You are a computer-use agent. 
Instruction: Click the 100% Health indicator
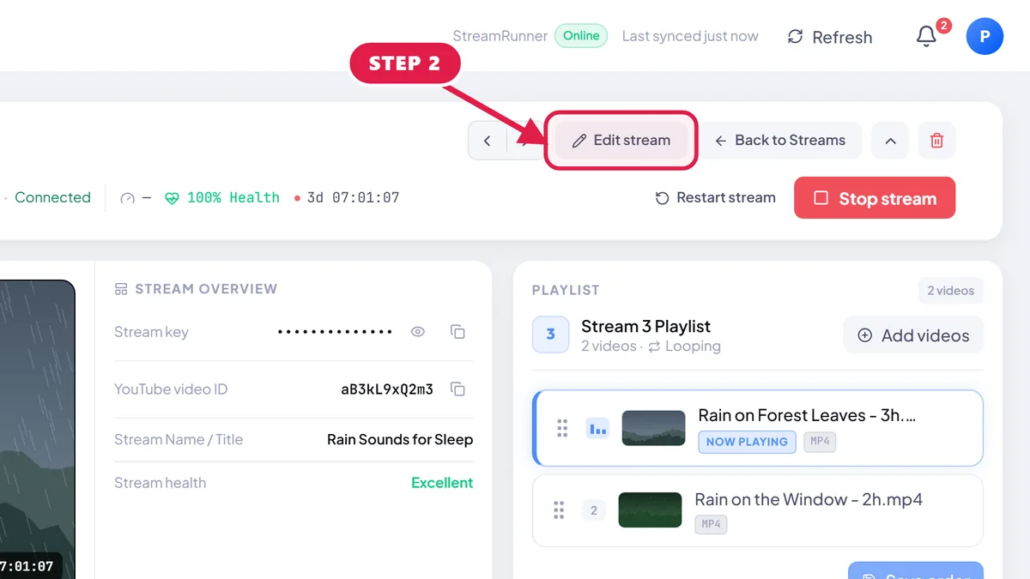[222, 198]
